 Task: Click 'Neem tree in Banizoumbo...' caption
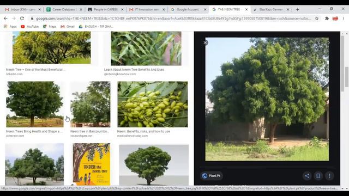point(89,131)
